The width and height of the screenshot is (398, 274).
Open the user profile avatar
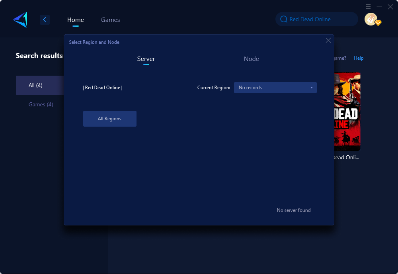point(371,19)
